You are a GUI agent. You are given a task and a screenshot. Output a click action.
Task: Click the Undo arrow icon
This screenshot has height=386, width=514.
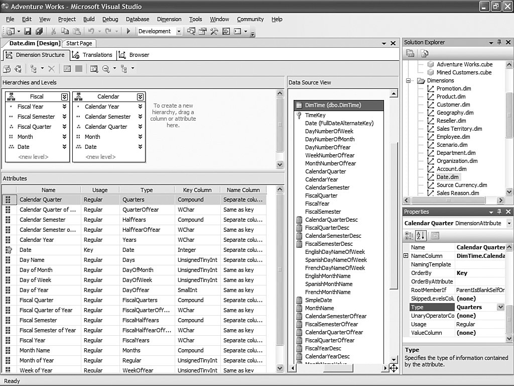point(91,31)
